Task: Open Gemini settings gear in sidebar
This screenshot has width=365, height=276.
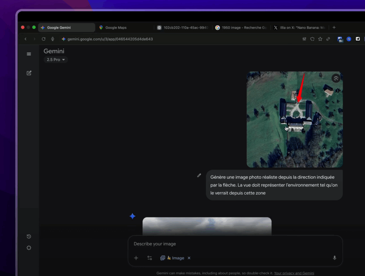Action: [29, 248]
